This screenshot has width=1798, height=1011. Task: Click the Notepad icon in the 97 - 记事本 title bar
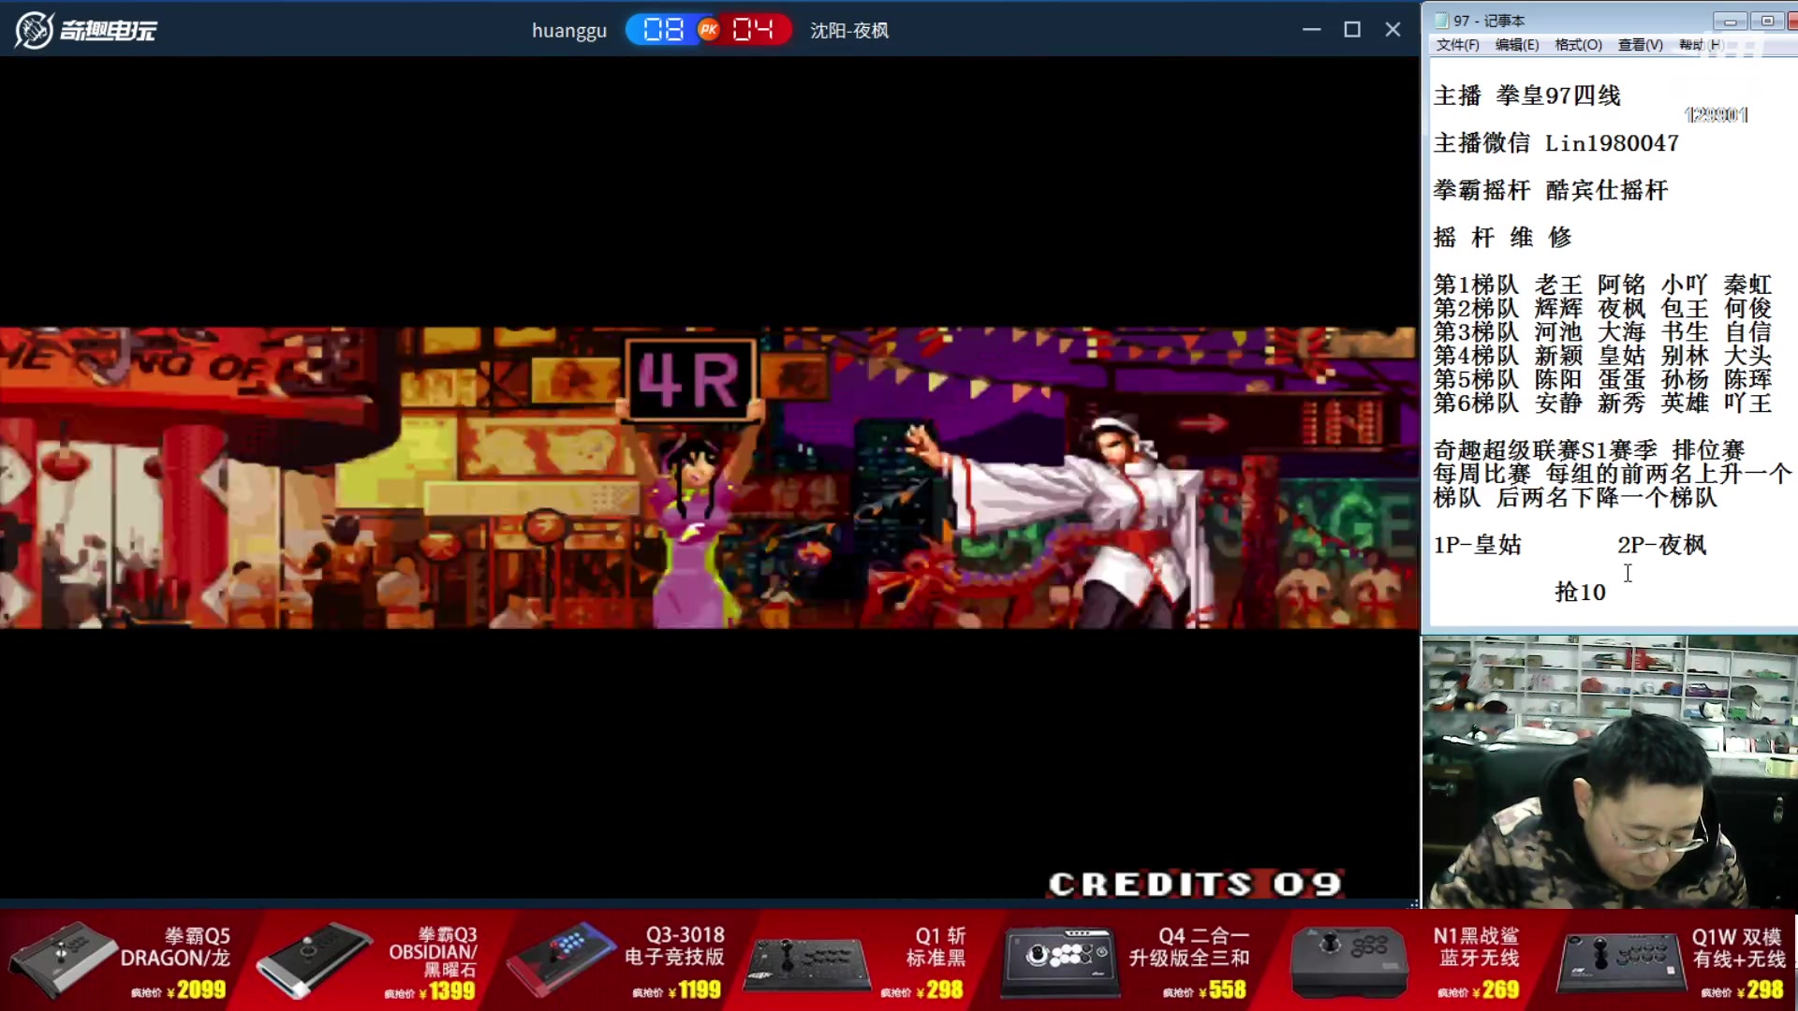click(x=1441, y=21)
